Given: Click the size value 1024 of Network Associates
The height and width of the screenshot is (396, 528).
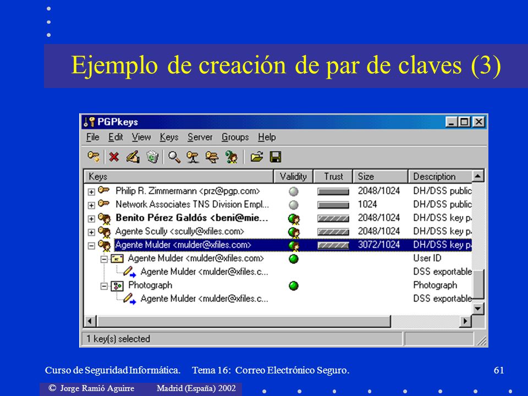Looking at the screenshot, I should coord(367,205).
